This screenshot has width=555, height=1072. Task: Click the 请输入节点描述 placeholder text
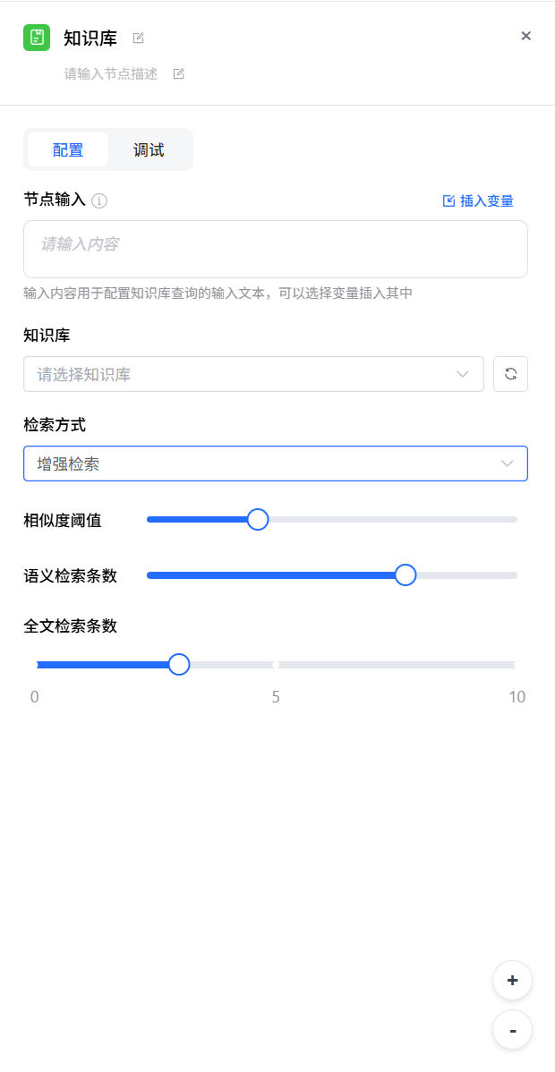click(111, 74)
